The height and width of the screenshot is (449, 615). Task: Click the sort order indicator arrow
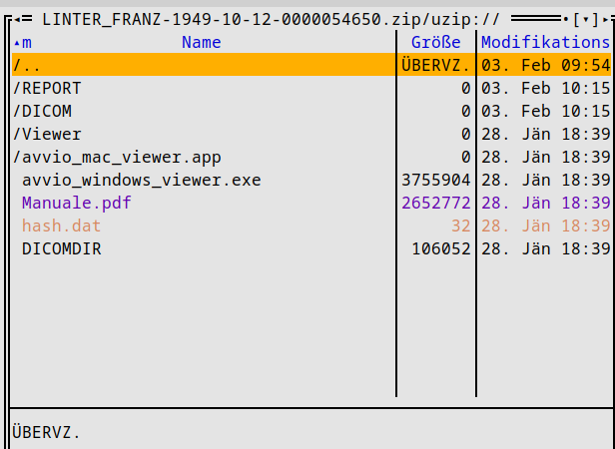17,42
